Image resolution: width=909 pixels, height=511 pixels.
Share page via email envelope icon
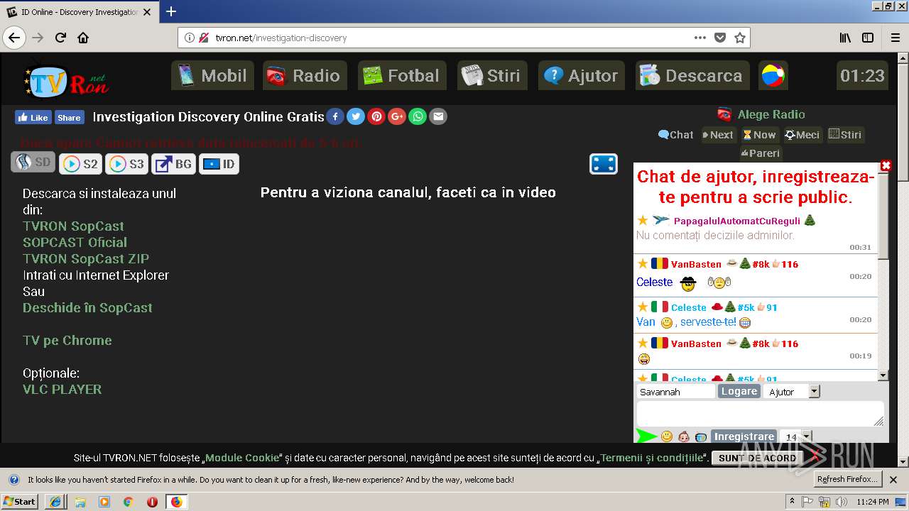(x=438, y=116)
